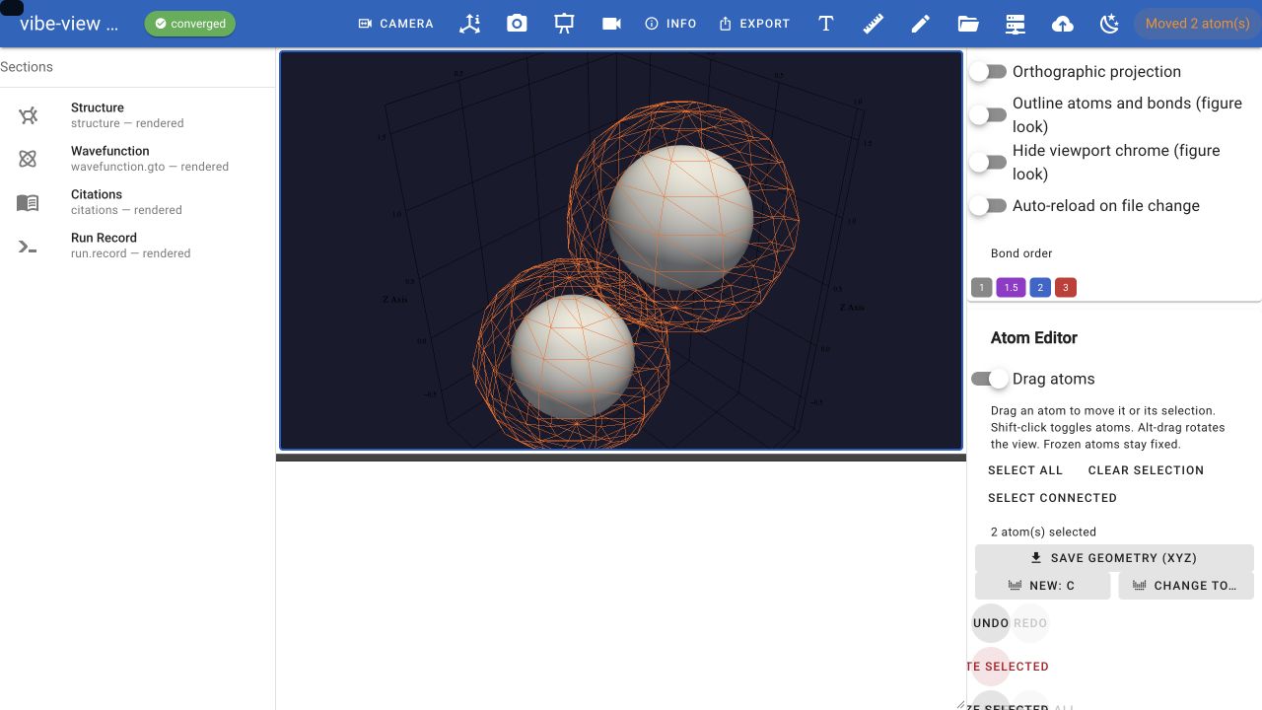Select bond order 1.5 swatch
Image resolution: width=1262 pixels, height=710 pixels.
click(1011, 287)
